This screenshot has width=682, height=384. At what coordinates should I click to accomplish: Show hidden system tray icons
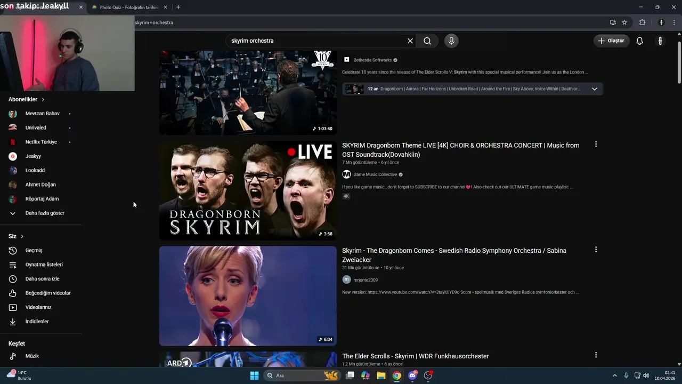[614, 375]
